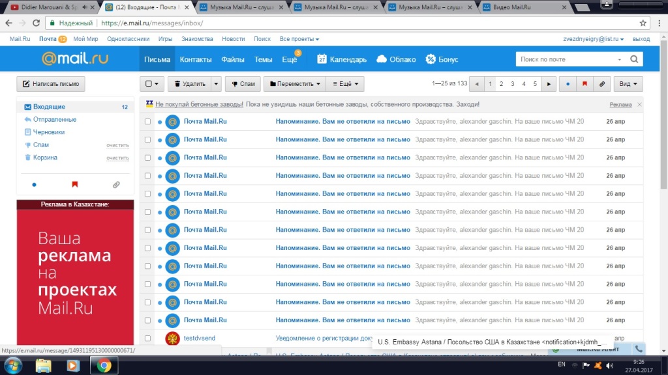Go to the next page with the right arrow
The width and height of the screenshot is (668, 375).
click(x=549, y=84)
